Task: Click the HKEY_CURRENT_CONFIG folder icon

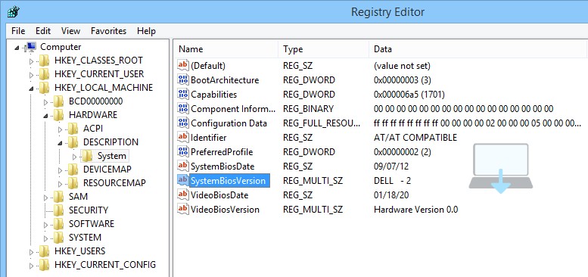Action: point(44,265)
